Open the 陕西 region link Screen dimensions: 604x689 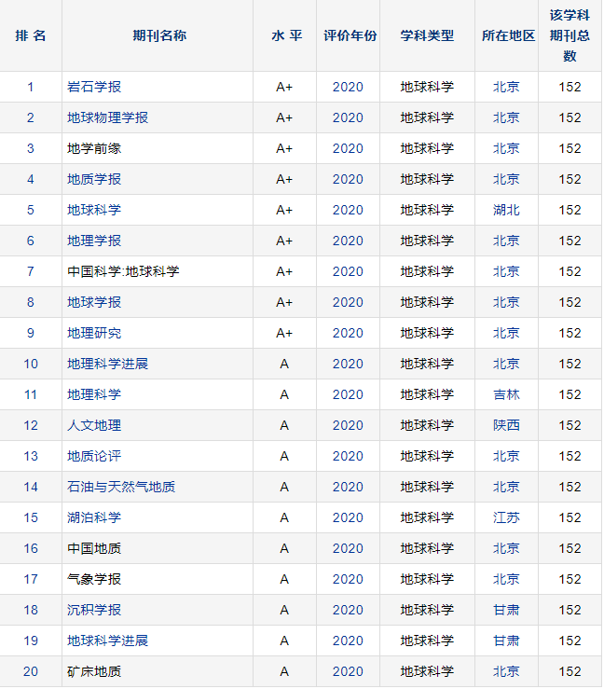(x=506, y=425)
